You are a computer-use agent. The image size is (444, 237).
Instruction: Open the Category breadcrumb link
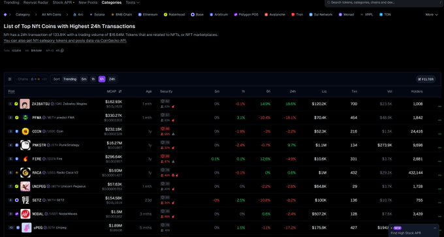coord(23,14)
